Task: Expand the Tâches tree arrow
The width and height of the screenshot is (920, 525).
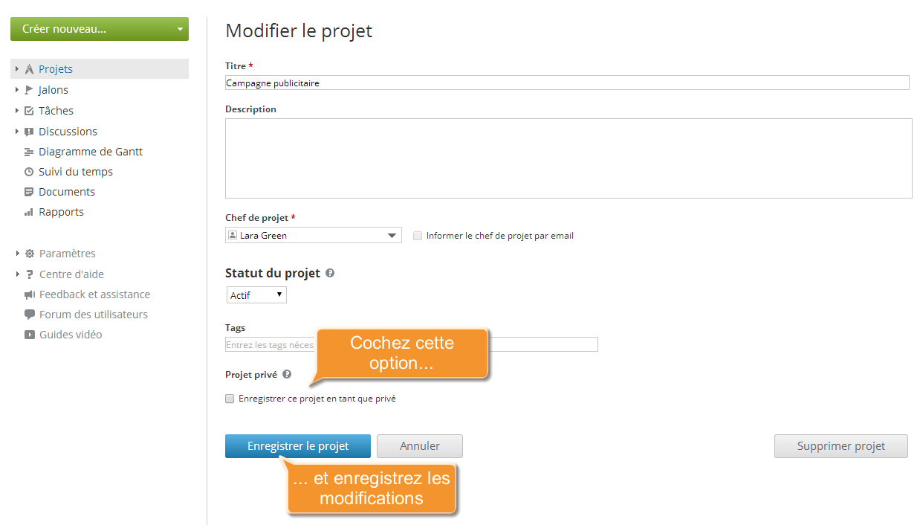Action: [17, 111]
